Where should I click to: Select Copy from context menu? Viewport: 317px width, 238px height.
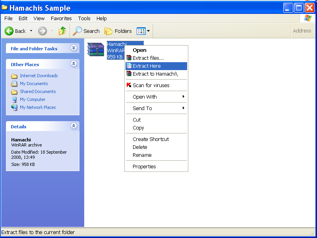(156, 128)
